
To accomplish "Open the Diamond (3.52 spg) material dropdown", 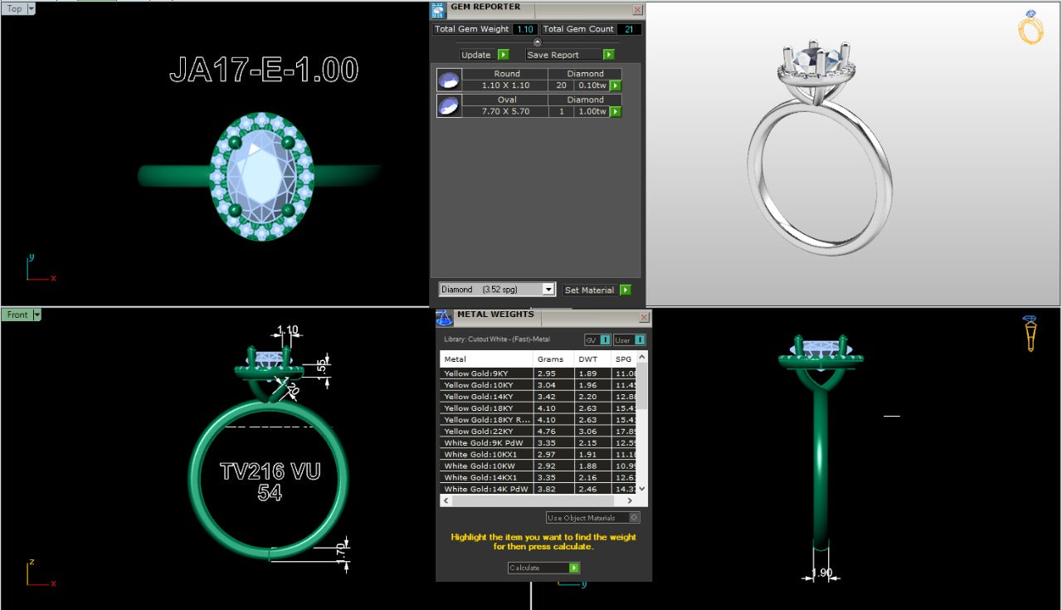I will [548, 290].
